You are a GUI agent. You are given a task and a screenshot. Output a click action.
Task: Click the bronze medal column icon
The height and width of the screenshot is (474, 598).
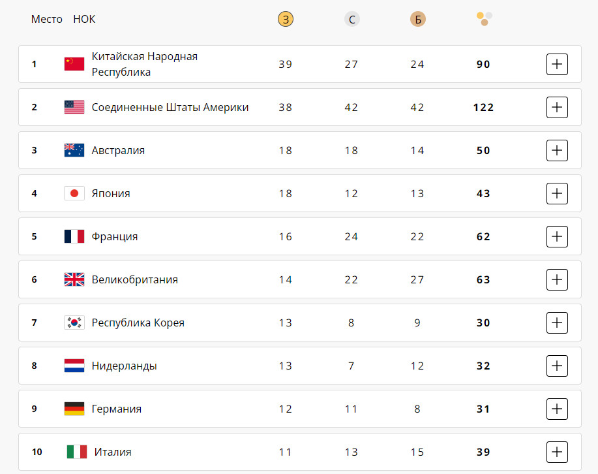417,20
